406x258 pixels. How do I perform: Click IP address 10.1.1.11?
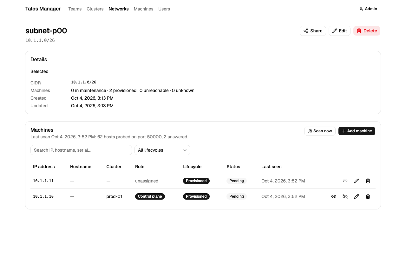(x=43, y=181)
